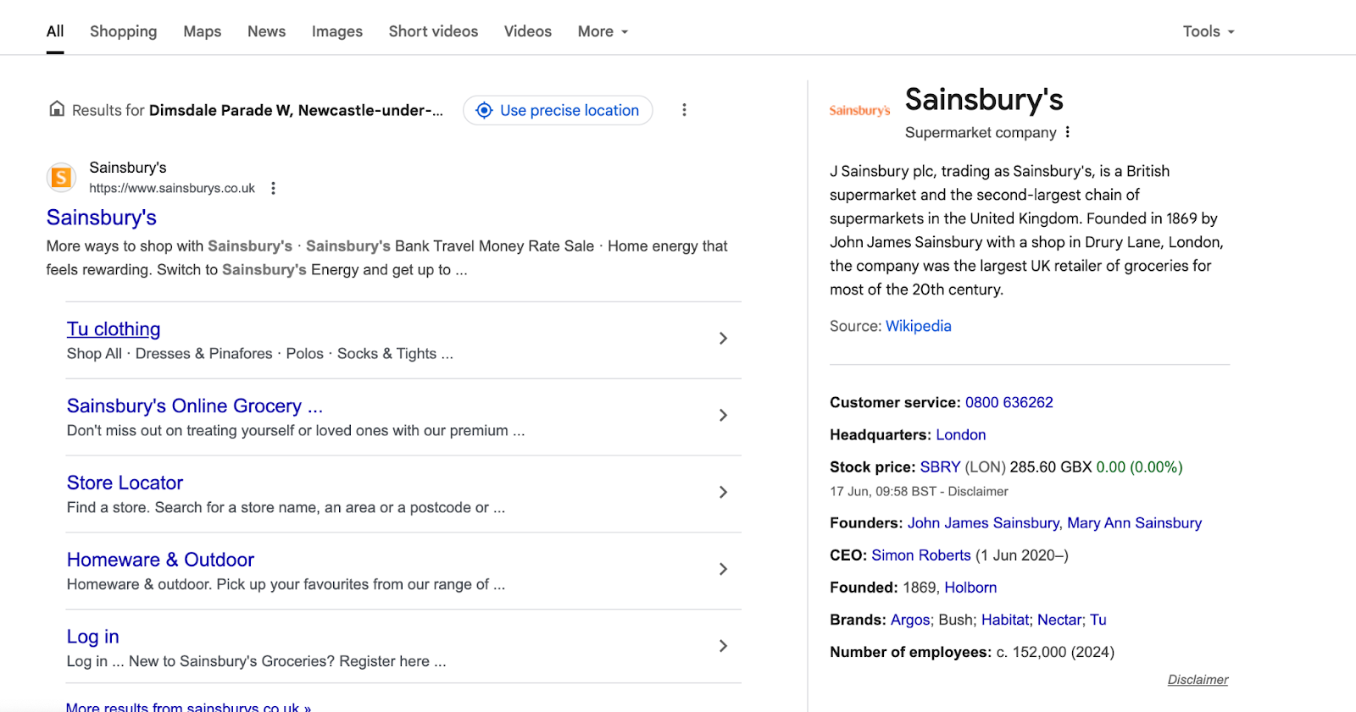Open the Sainsbury's Online Grocery link

click(x=195, y=406)
